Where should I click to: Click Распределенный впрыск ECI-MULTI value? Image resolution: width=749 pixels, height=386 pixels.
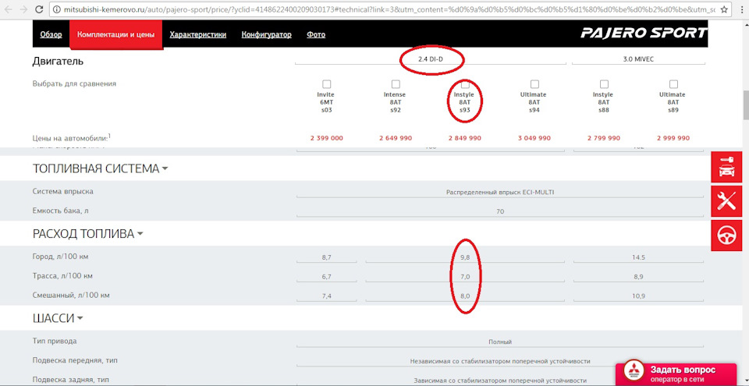(500, 192)
